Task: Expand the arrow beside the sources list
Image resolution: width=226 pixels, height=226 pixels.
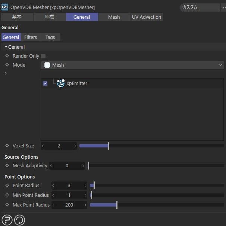Action: coord(6,73)
